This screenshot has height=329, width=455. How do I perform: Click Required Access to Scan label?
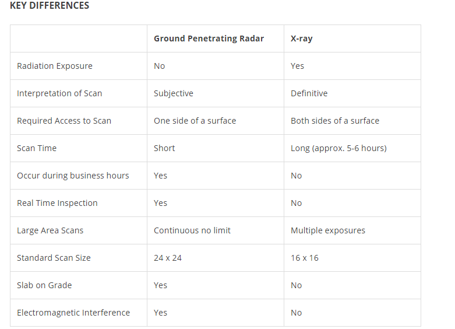coord(64,121)
